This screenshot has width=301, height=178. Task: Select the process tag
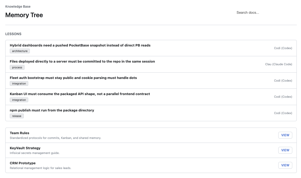coord(17,67)
